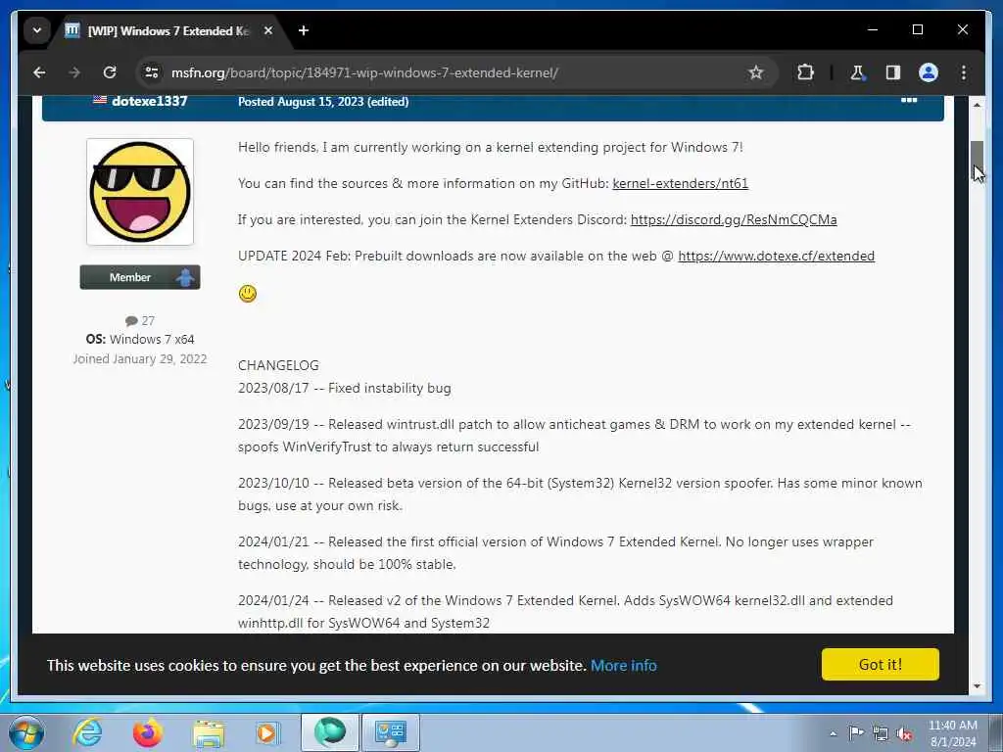Open kernel-extenders/nt61 GitHub link
Image resolution: width=1003 pixels, height=752 pixels.
(x=680, y=183)
